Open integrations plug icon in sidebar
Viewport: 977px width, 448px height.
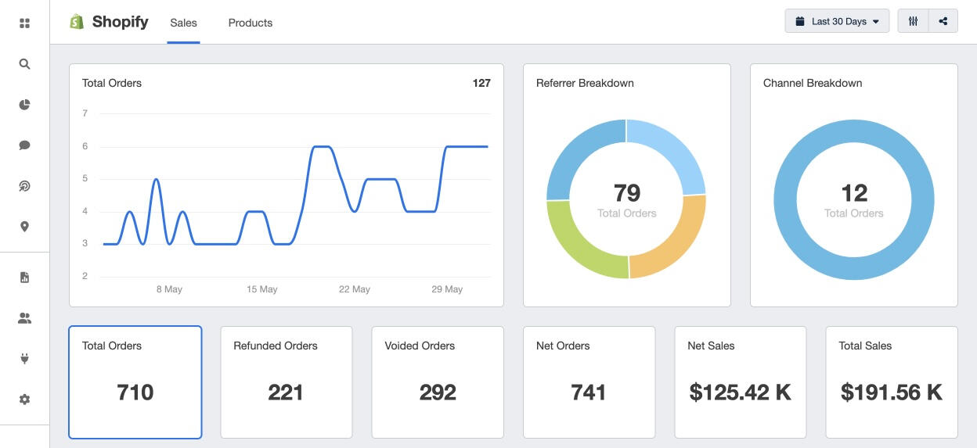(24, 359)
